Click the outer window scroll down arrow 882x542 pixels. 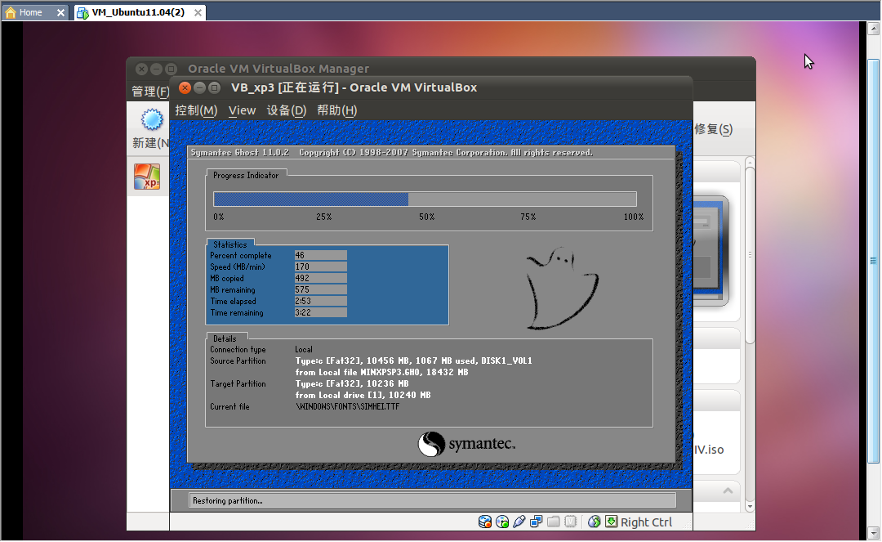(x=873, y=532)
